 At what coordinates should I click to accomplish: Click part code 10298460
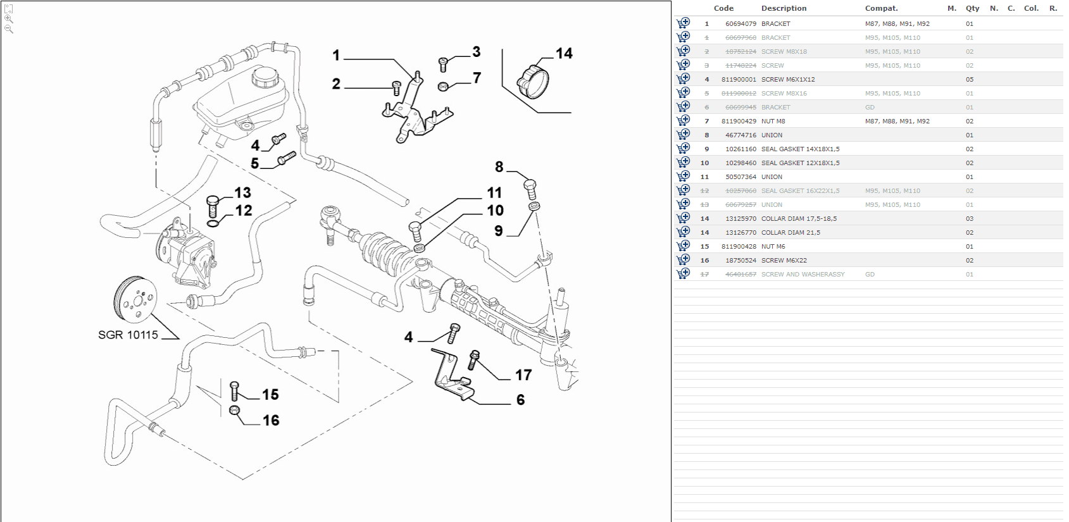tap(741, 163)
